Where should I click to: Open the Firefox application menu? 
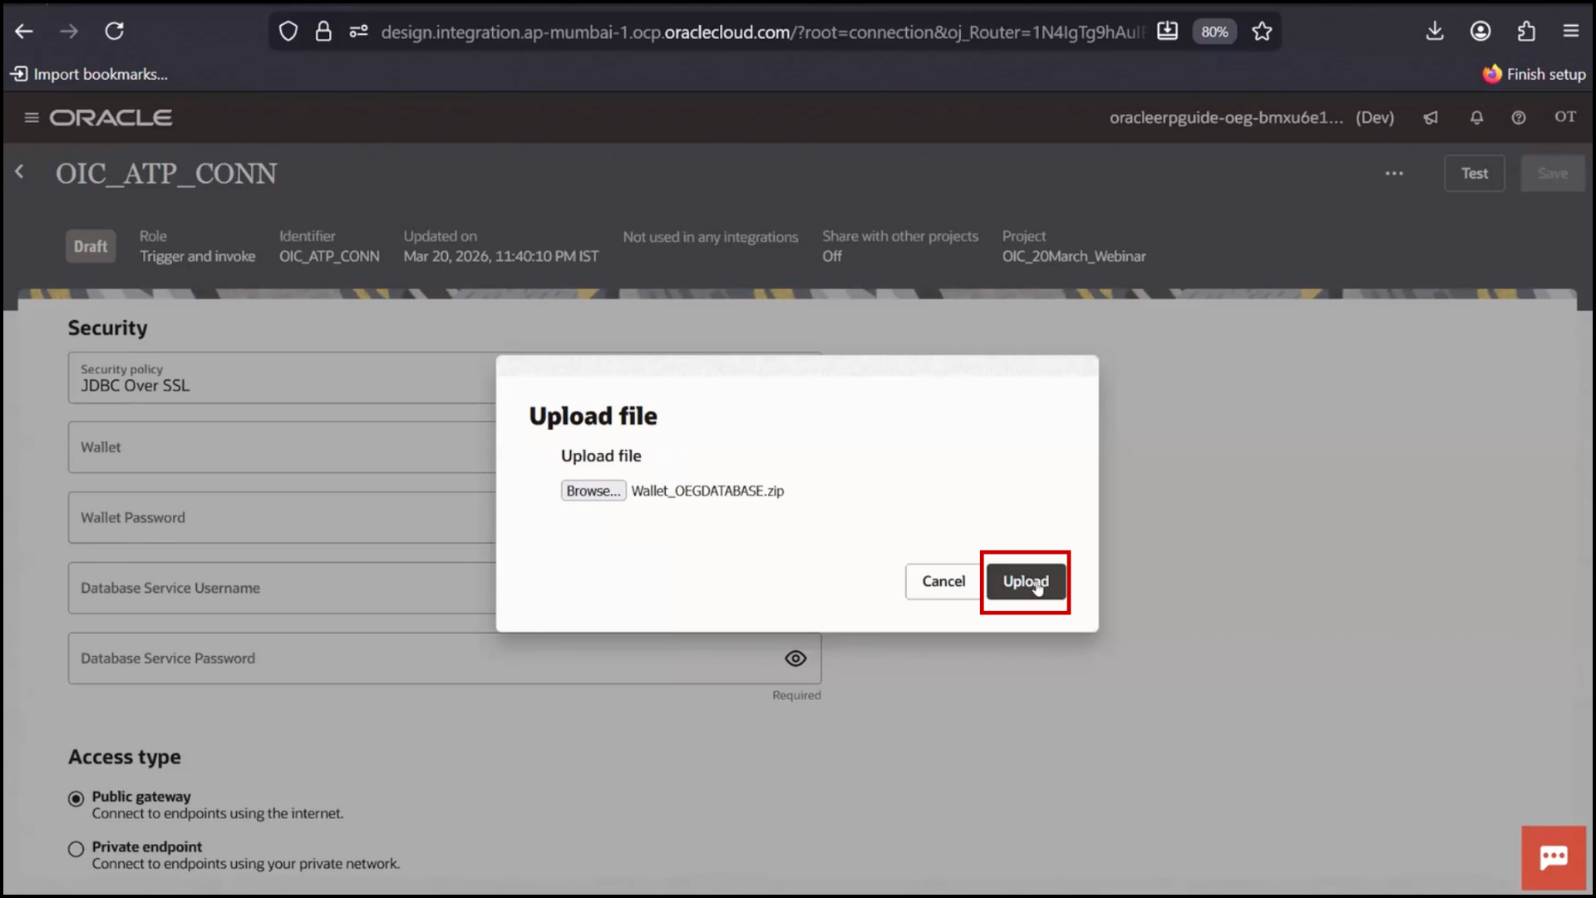click(1571, 32)
